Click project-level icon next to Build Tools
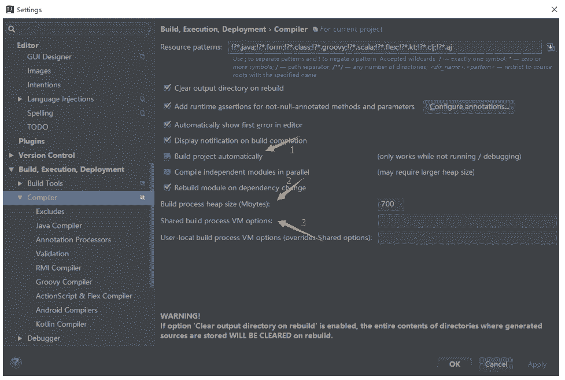565x380 pixels. click(143, 184)
